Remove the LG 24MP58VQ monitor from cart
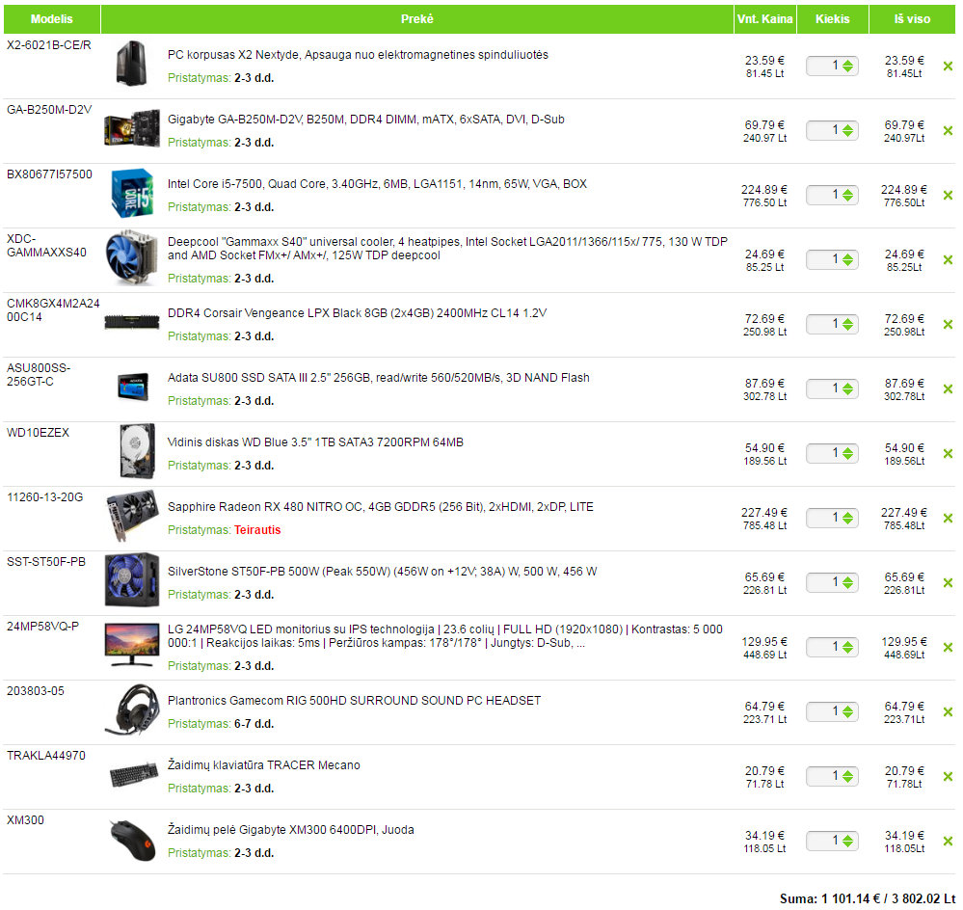 tap(948, 647)
